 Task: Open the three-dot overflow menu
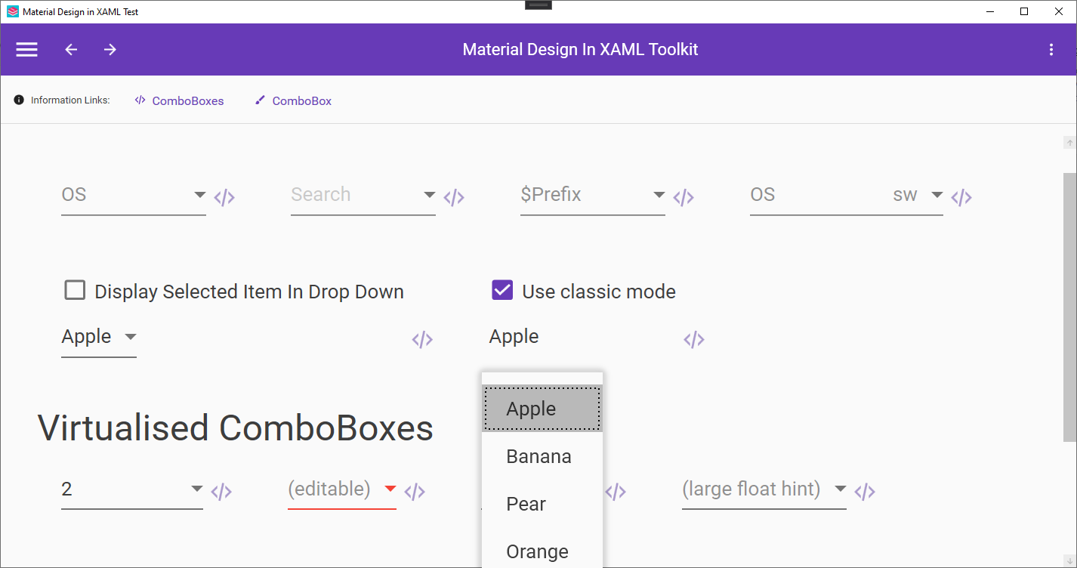pyautogui.click(x=1051, y=49)
